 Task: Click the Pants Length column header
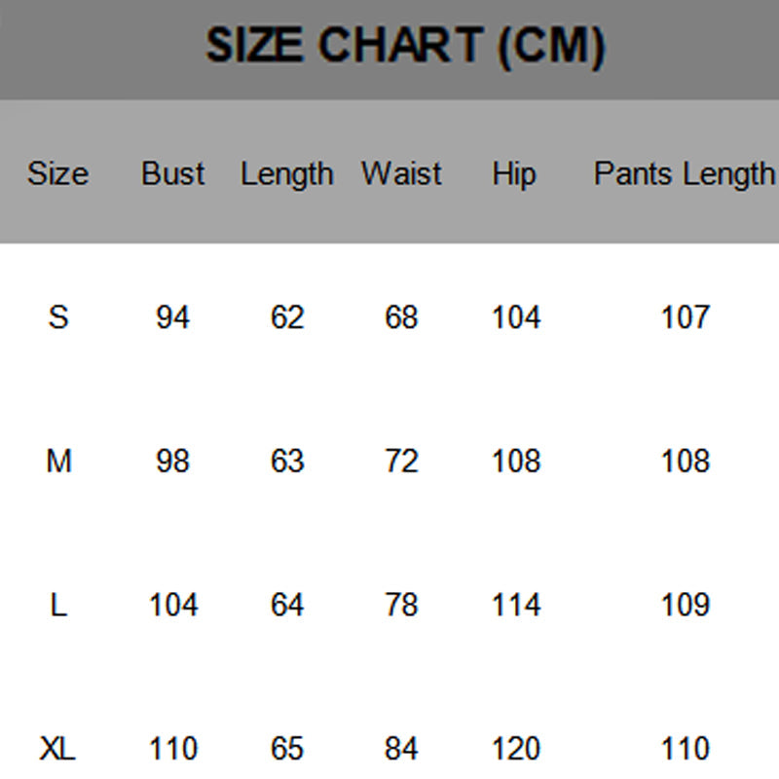pos(684,174)
